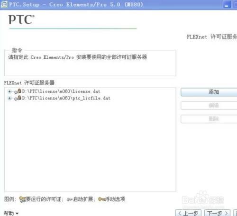Screen dimensions: 237x216
Task: Click the disabled 编辑 (Edit) button
Action: pos(209,106)
